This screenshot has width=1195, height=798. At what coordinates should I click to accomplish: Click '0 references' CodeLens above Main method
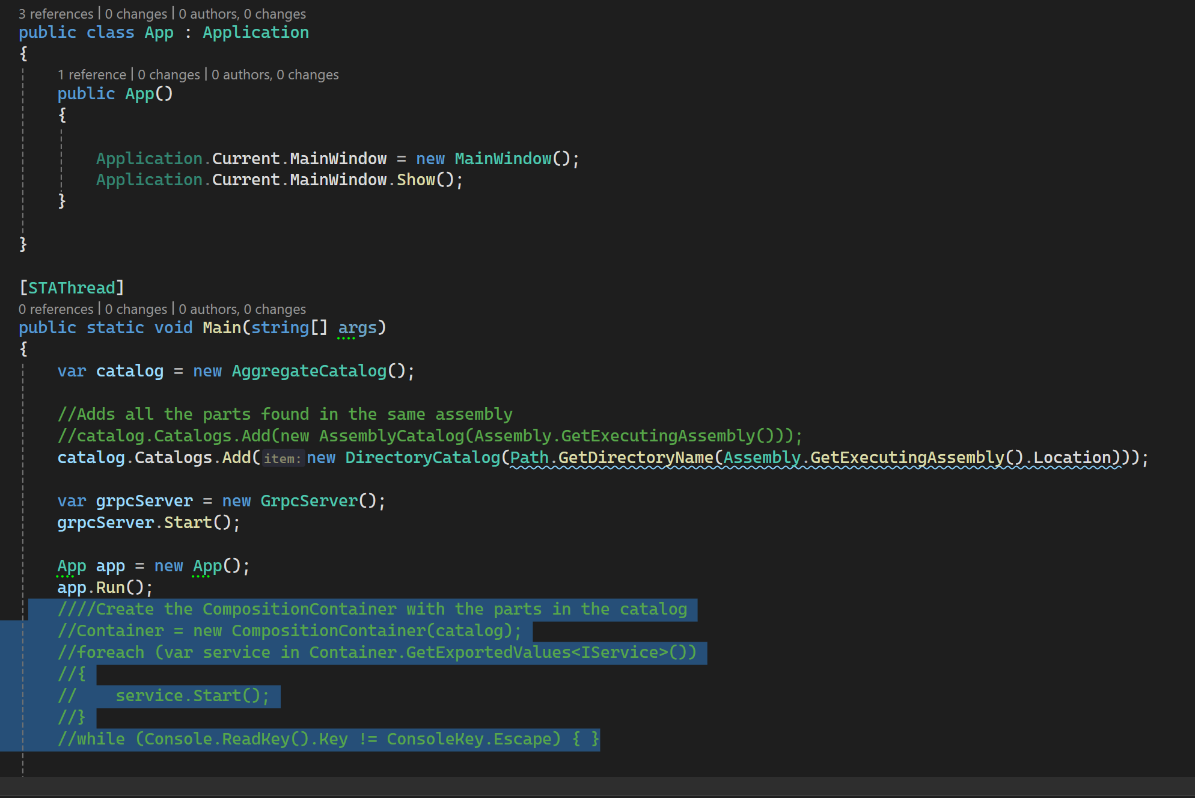pos(55,309)
